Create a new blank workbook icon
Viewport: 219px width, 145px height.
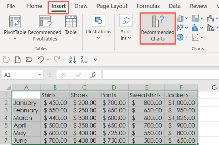[18, 60]
